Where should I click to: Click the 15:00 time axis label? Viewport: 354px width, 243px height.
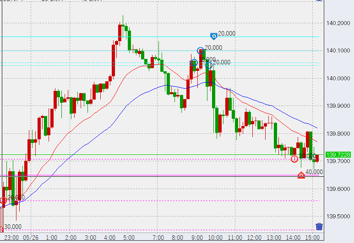pyautogui.click(x=312, y=238)
